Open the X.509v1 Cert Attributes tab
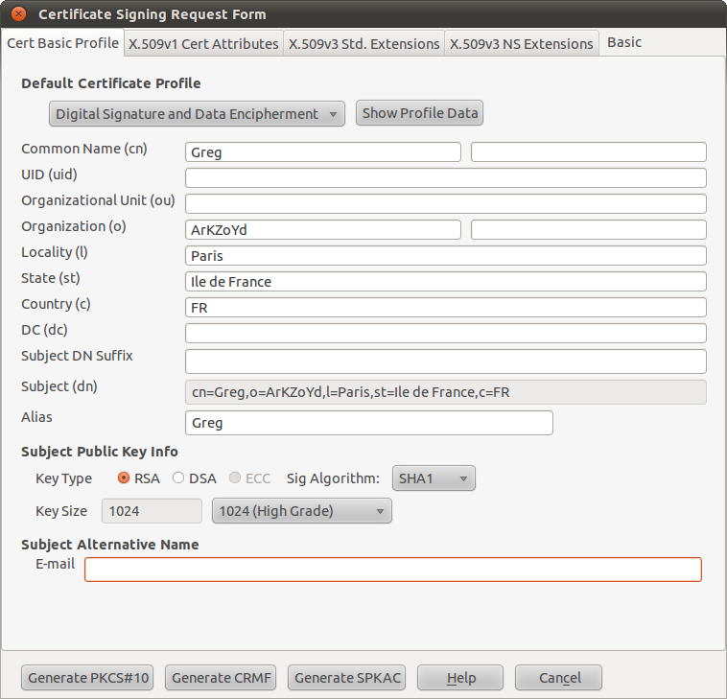This screenshot has width=727, height=699. click(x=203, y=43)
